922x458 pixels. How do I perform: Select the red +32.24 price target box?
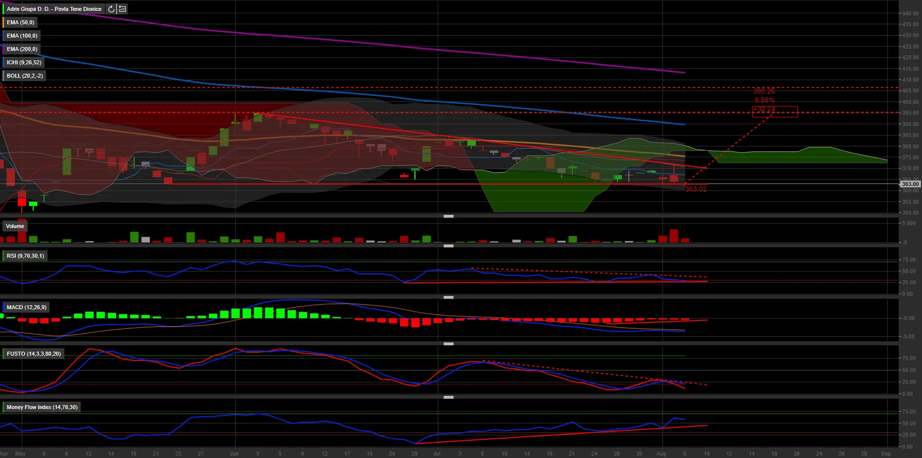(774, 112)
